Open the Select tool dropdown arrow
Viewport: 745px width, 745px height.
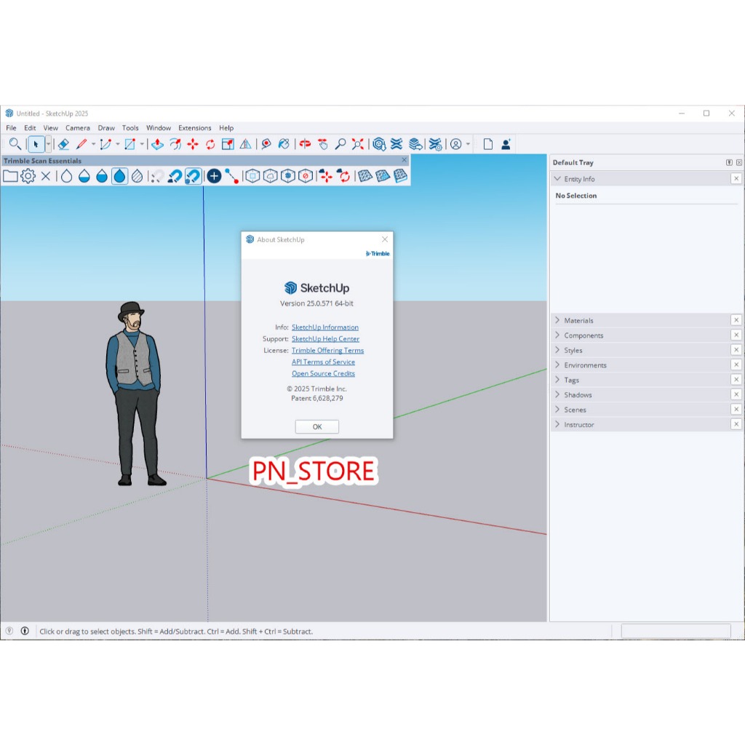coord(48,144)
